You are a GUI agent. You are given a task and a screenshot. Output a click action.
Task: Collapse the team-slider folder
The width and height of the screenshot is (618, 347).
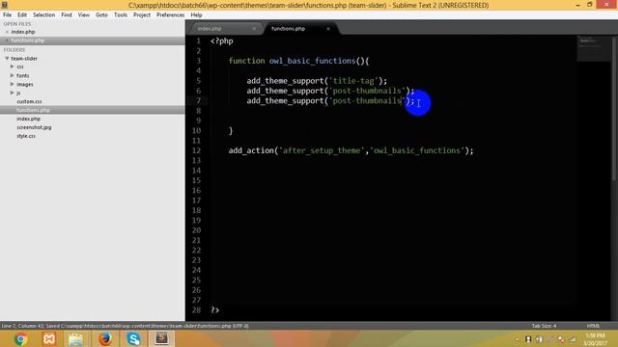(x=7, y=58)
